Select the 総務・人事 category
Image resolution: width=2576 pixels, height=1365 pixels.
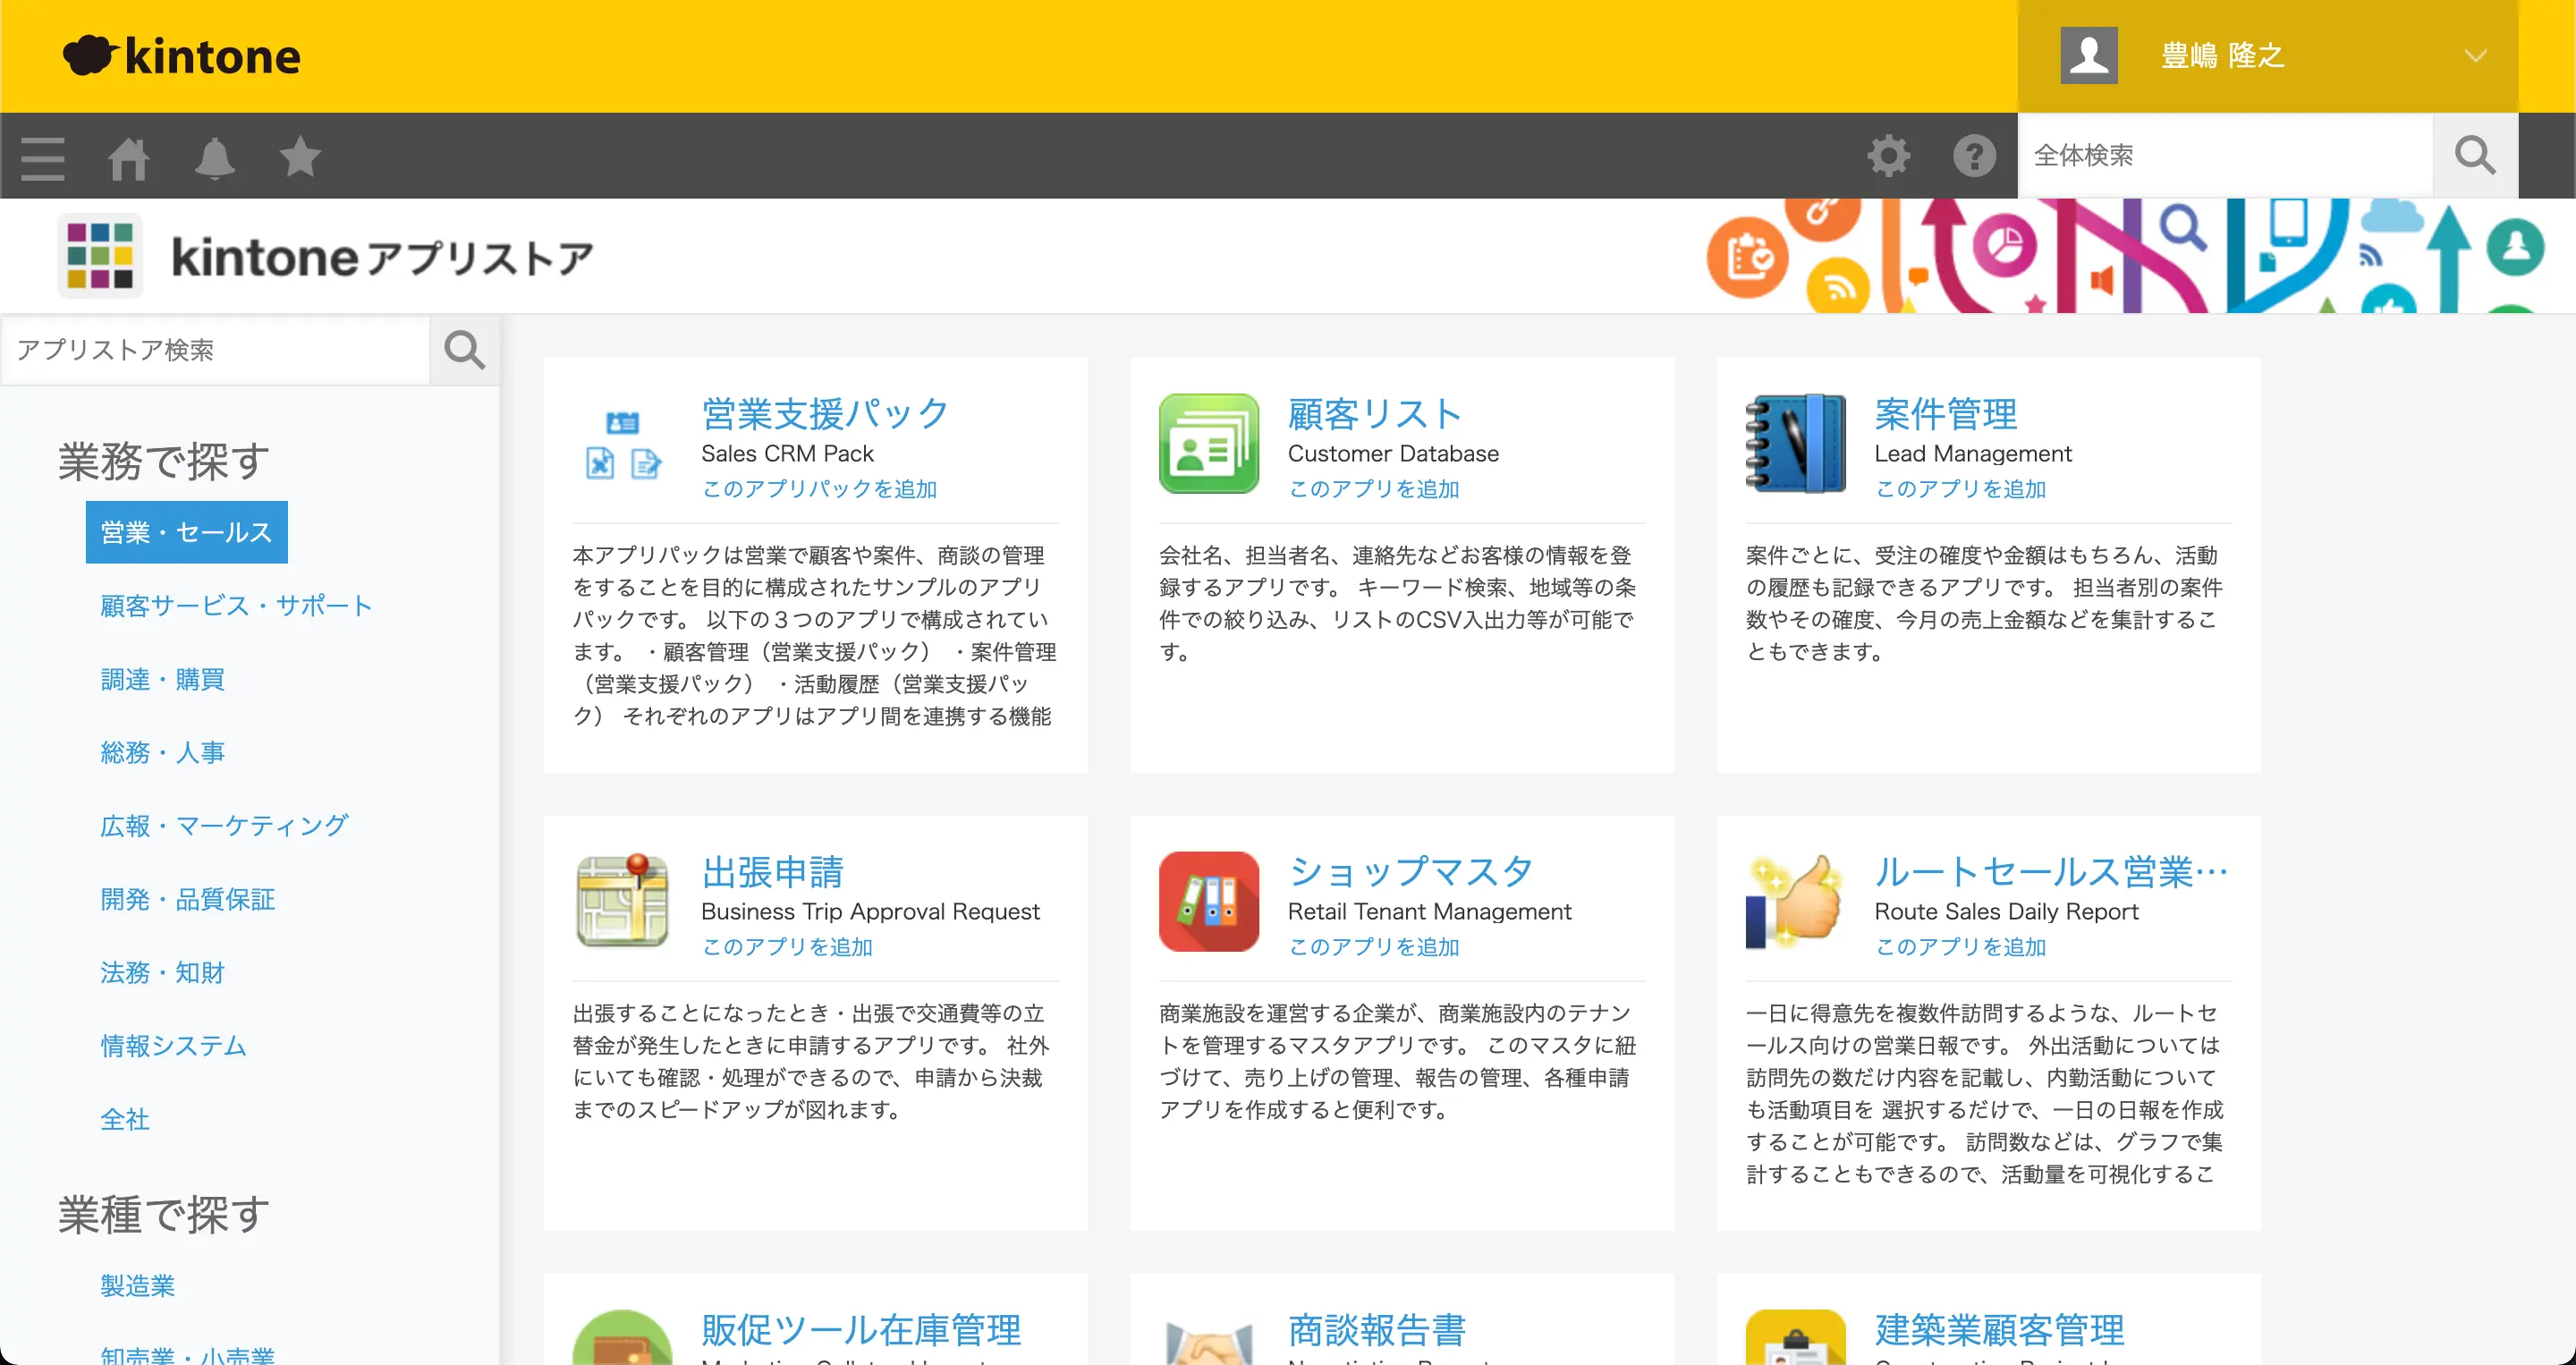(x=163, y=752)
